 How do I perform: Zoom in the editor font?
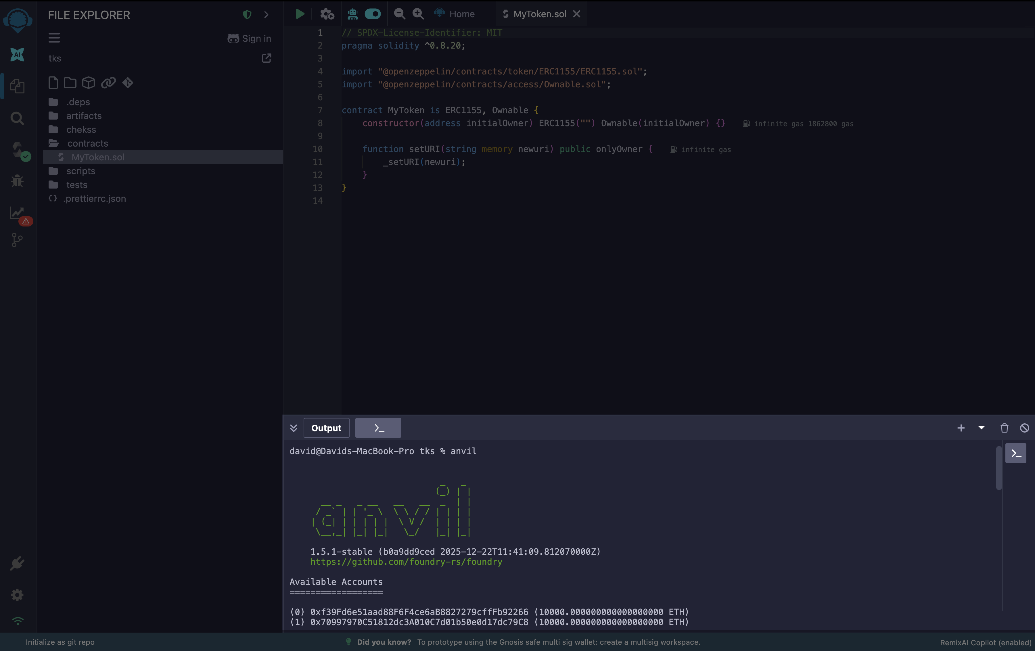point(418,14)
